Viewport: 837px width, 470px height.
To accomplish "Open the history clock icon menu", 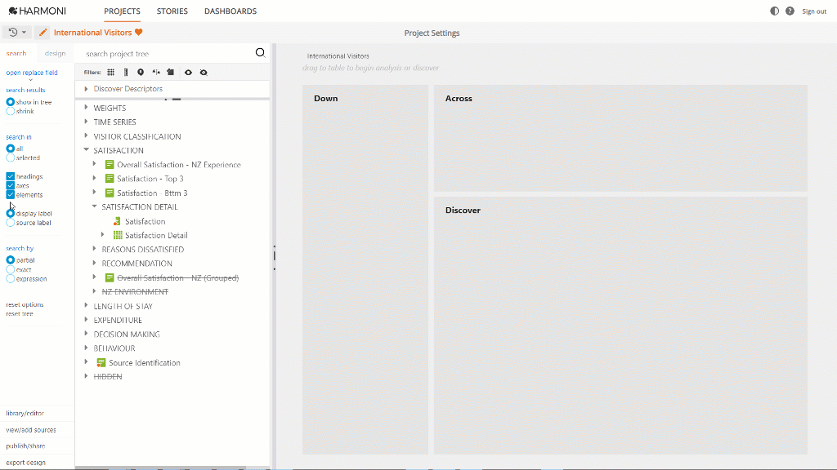I will [x=16, y=33].
